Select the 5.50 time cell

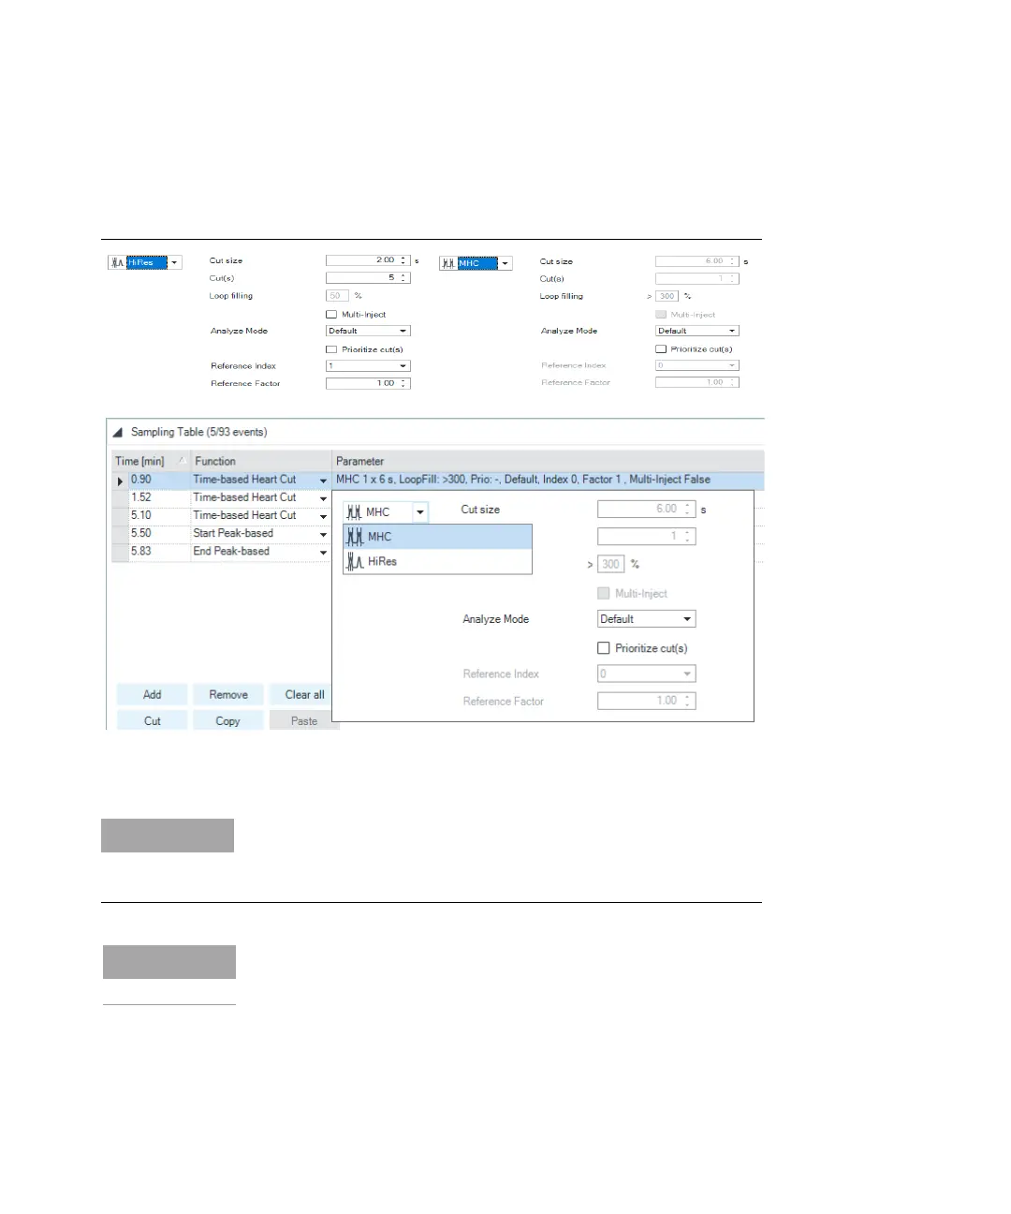pyautogui.click(x=159, y=533)
